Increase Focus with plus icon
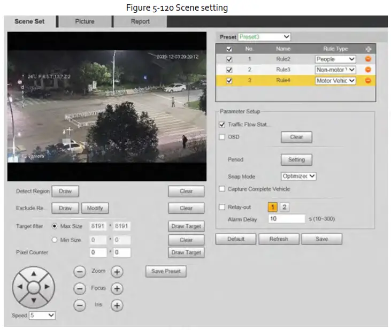Image resolution: width=391 pixels, height=330 pixels. pyautogui.click(x=117, y=289)
